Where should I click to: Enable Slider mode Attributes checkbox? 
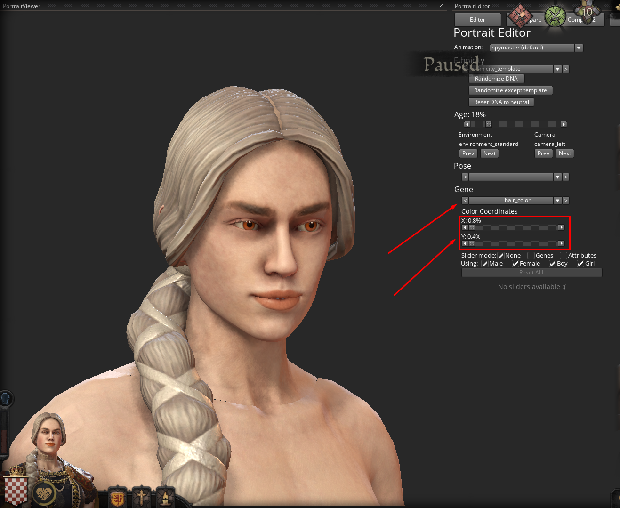(x=564, y=256)
